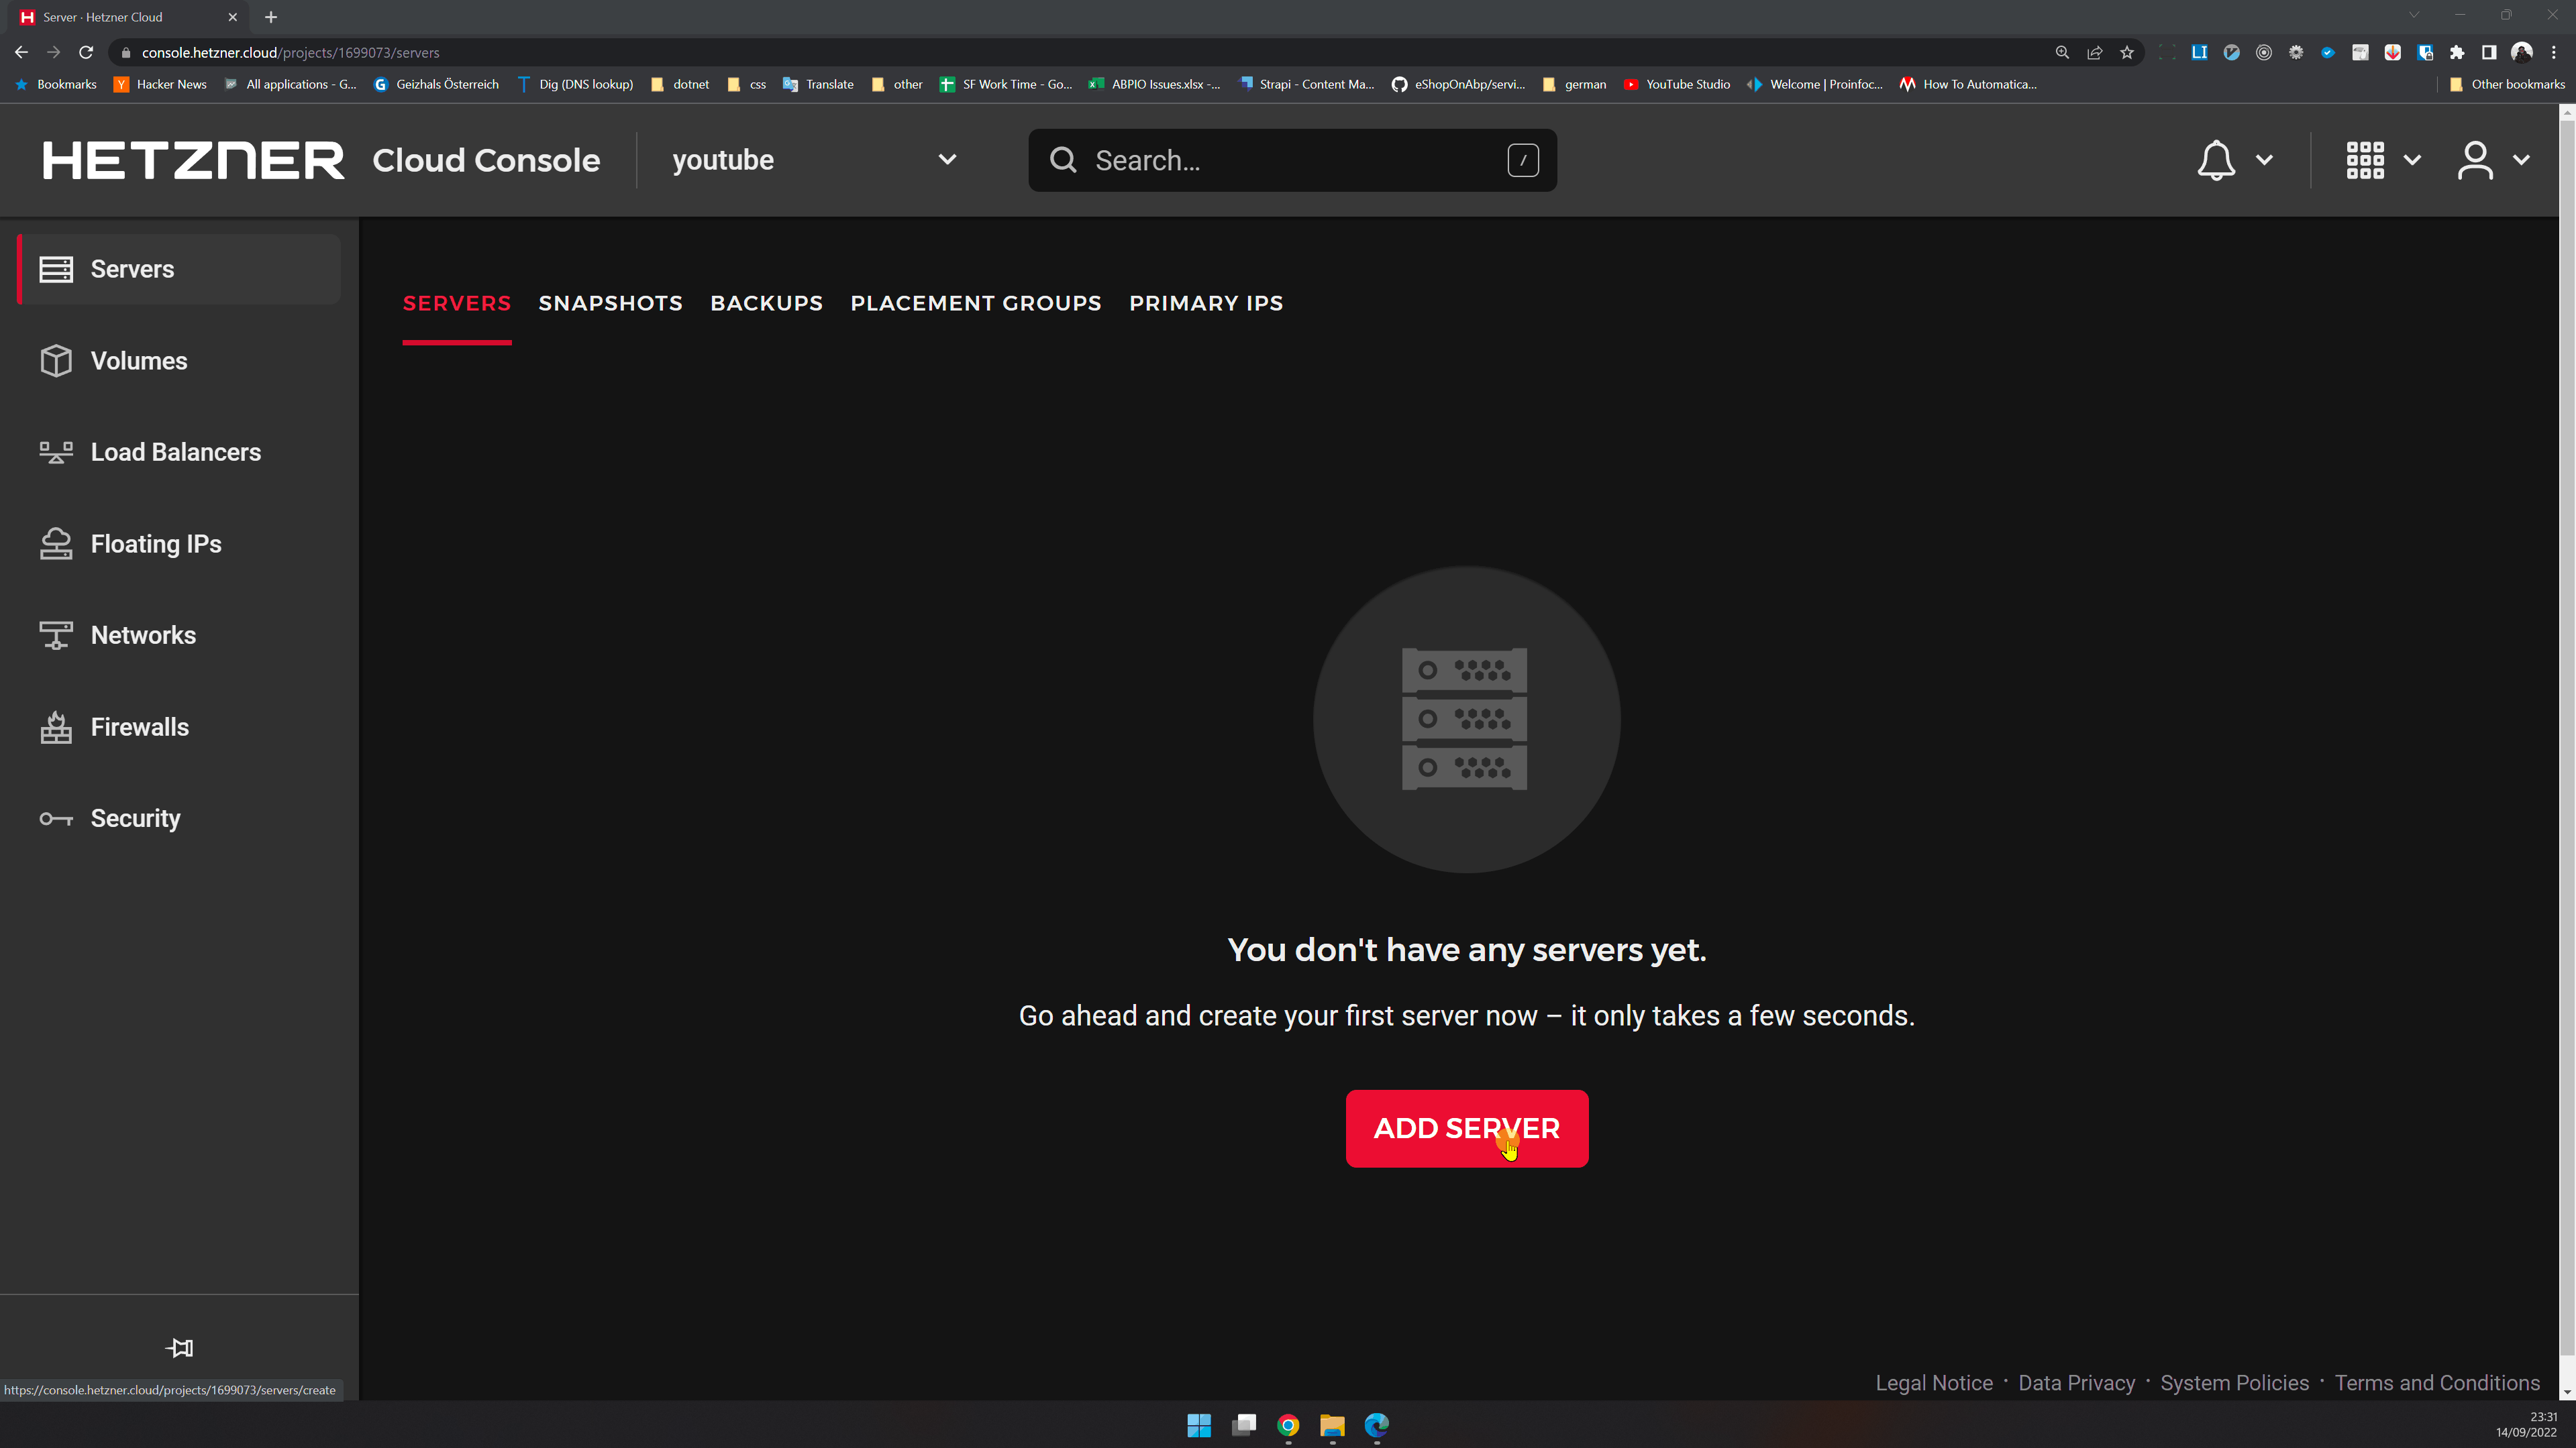Expand notifications chevron next to bell
Viewport: 2576px width, 1448px height.
tap(2264, 160)
